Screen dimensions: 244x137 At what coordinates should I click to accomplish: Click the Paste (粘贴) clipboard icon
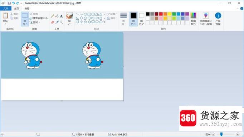click(5, 16)
